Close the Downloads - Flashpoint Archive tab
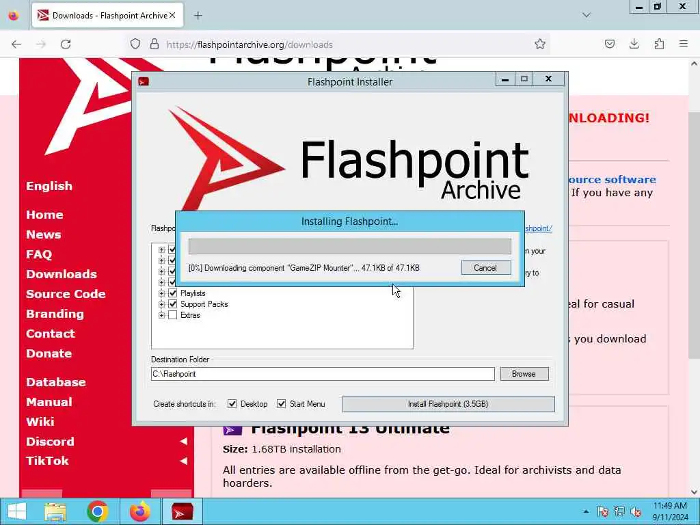Viewport: 700px width, 525px height. pos(172,15)
